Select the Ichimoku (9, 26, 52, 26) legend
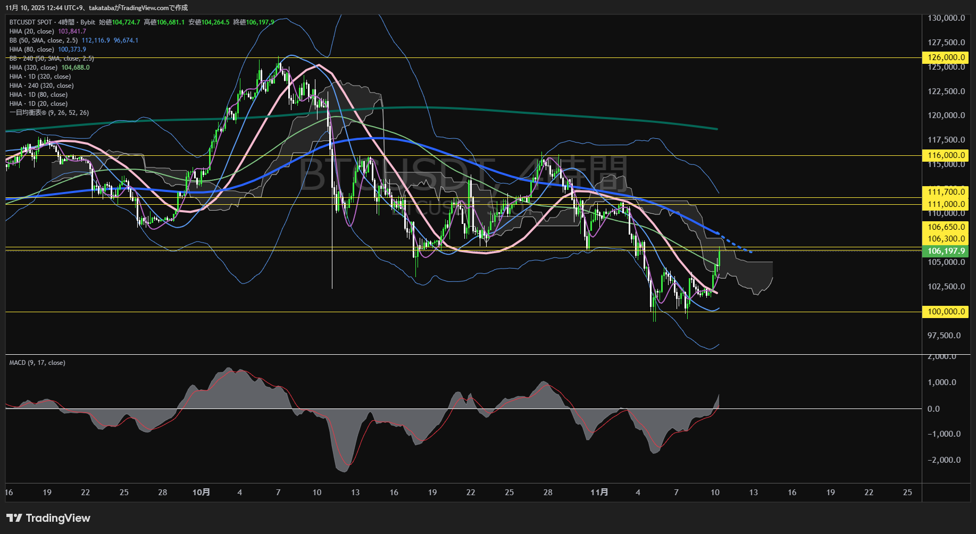Screen dimensions: 976x534 click(49, 113)
